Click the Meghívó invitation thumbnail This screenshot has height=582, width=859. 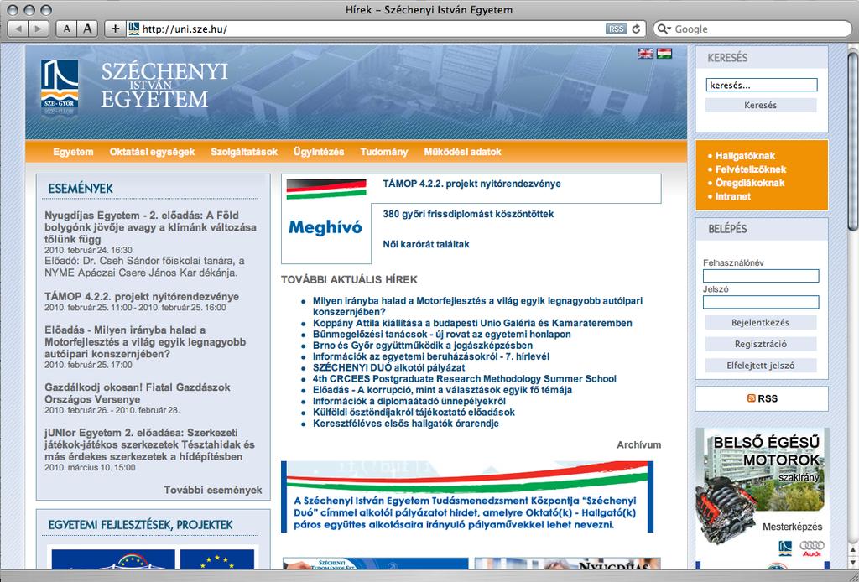pyautogui.click(x=326, y=218)
